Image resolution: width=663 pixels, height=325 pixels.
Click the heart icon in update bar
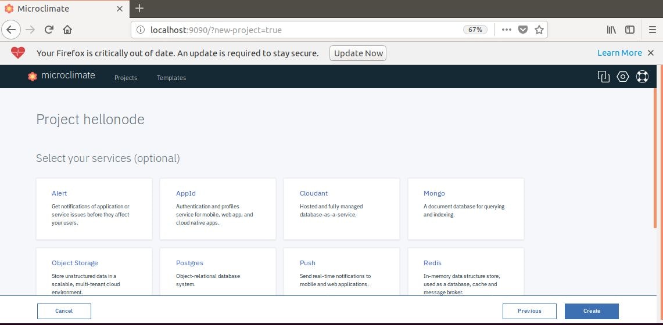click(x=18, y=53)
